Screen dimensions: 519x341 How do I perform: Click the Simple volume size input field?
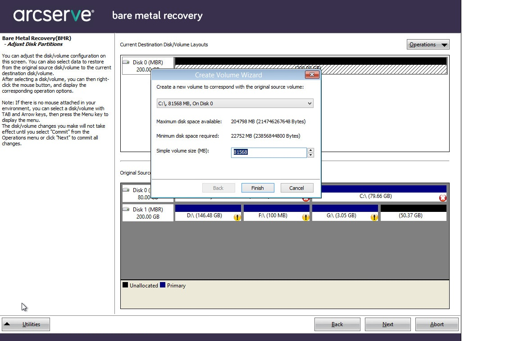point(269,153)
